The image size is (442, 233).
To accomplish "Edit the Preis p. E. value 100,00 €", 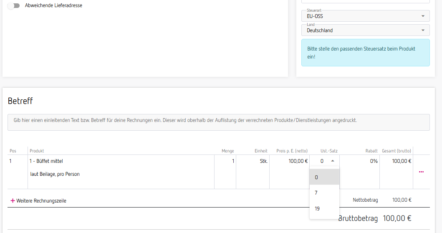I will pos(290,161).
